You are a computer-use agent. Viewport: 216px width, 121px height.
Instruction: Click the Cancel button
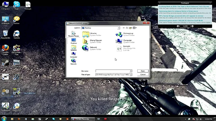pos(143,74)
